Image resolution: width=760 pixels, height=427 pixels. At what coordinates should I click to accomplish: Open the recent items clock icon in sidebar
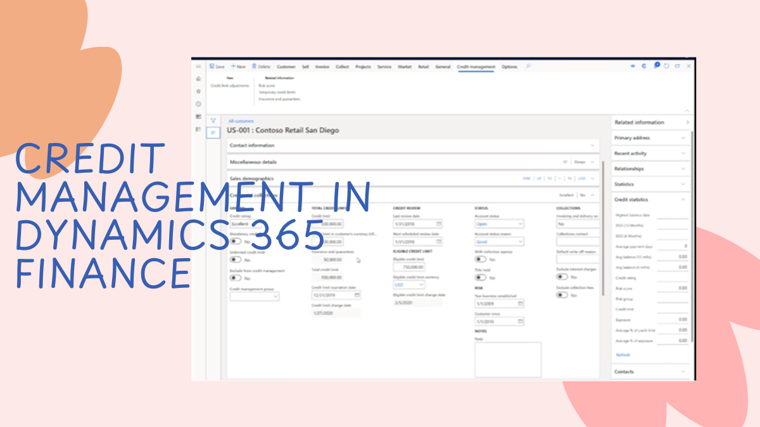click(198, 103)
